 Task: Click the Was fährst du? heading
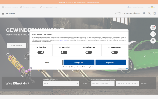click(17, 83)
